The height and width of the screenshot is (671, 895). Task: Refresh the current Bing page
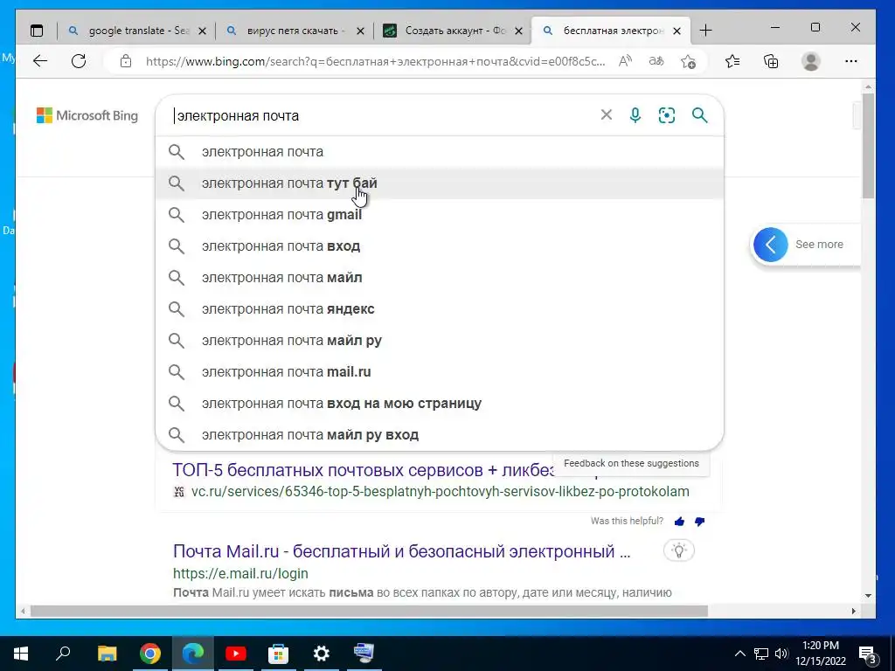pyautogui.click(x=79, y=61)
